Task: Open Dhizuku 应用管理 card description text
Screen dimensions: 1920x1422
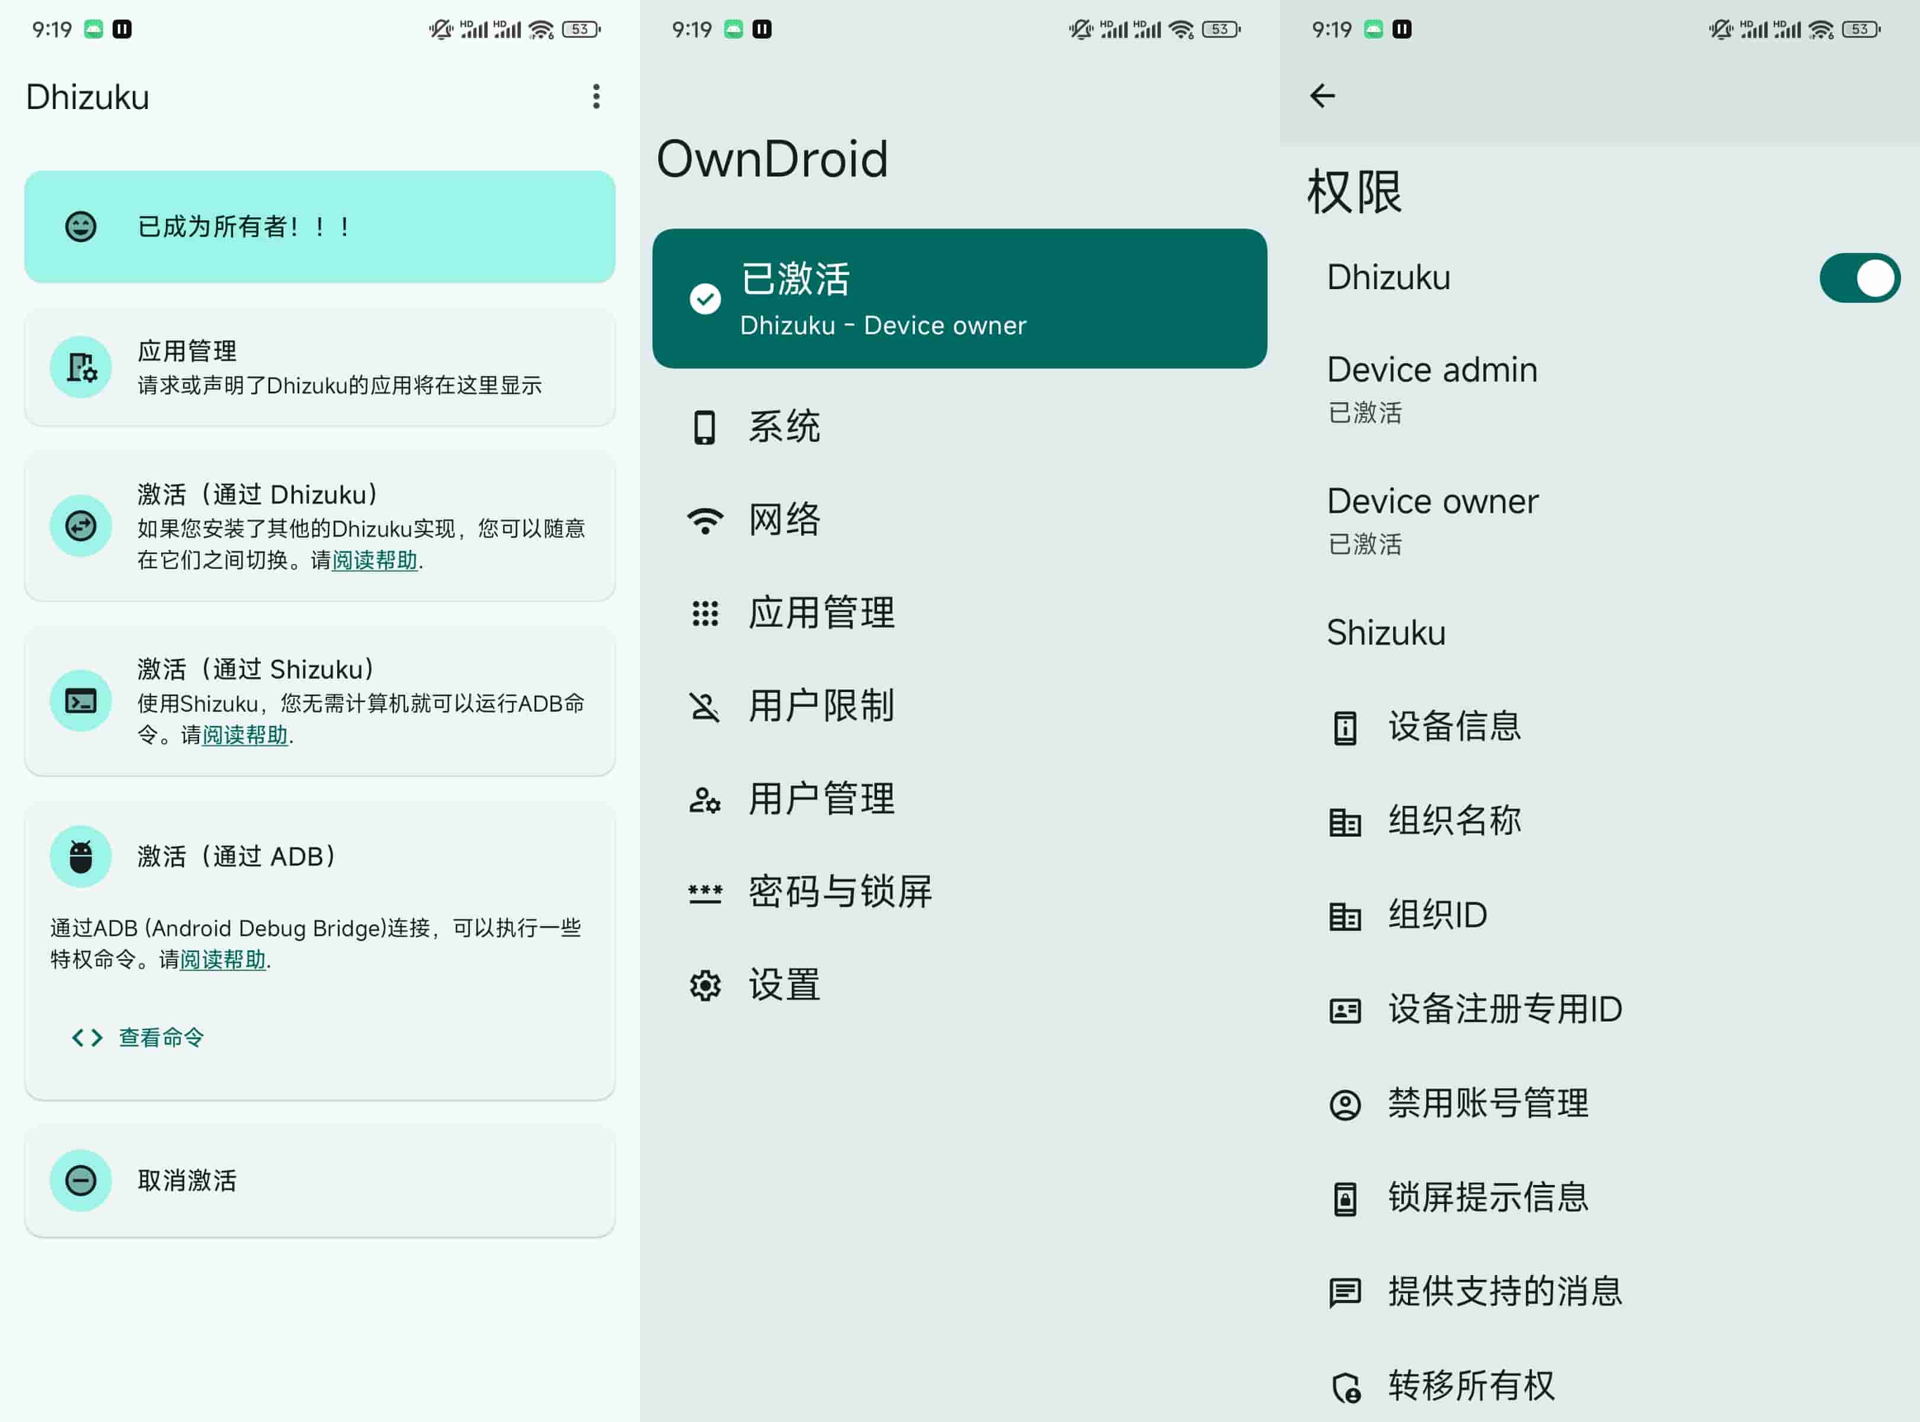Action: (x=339, y=385)
